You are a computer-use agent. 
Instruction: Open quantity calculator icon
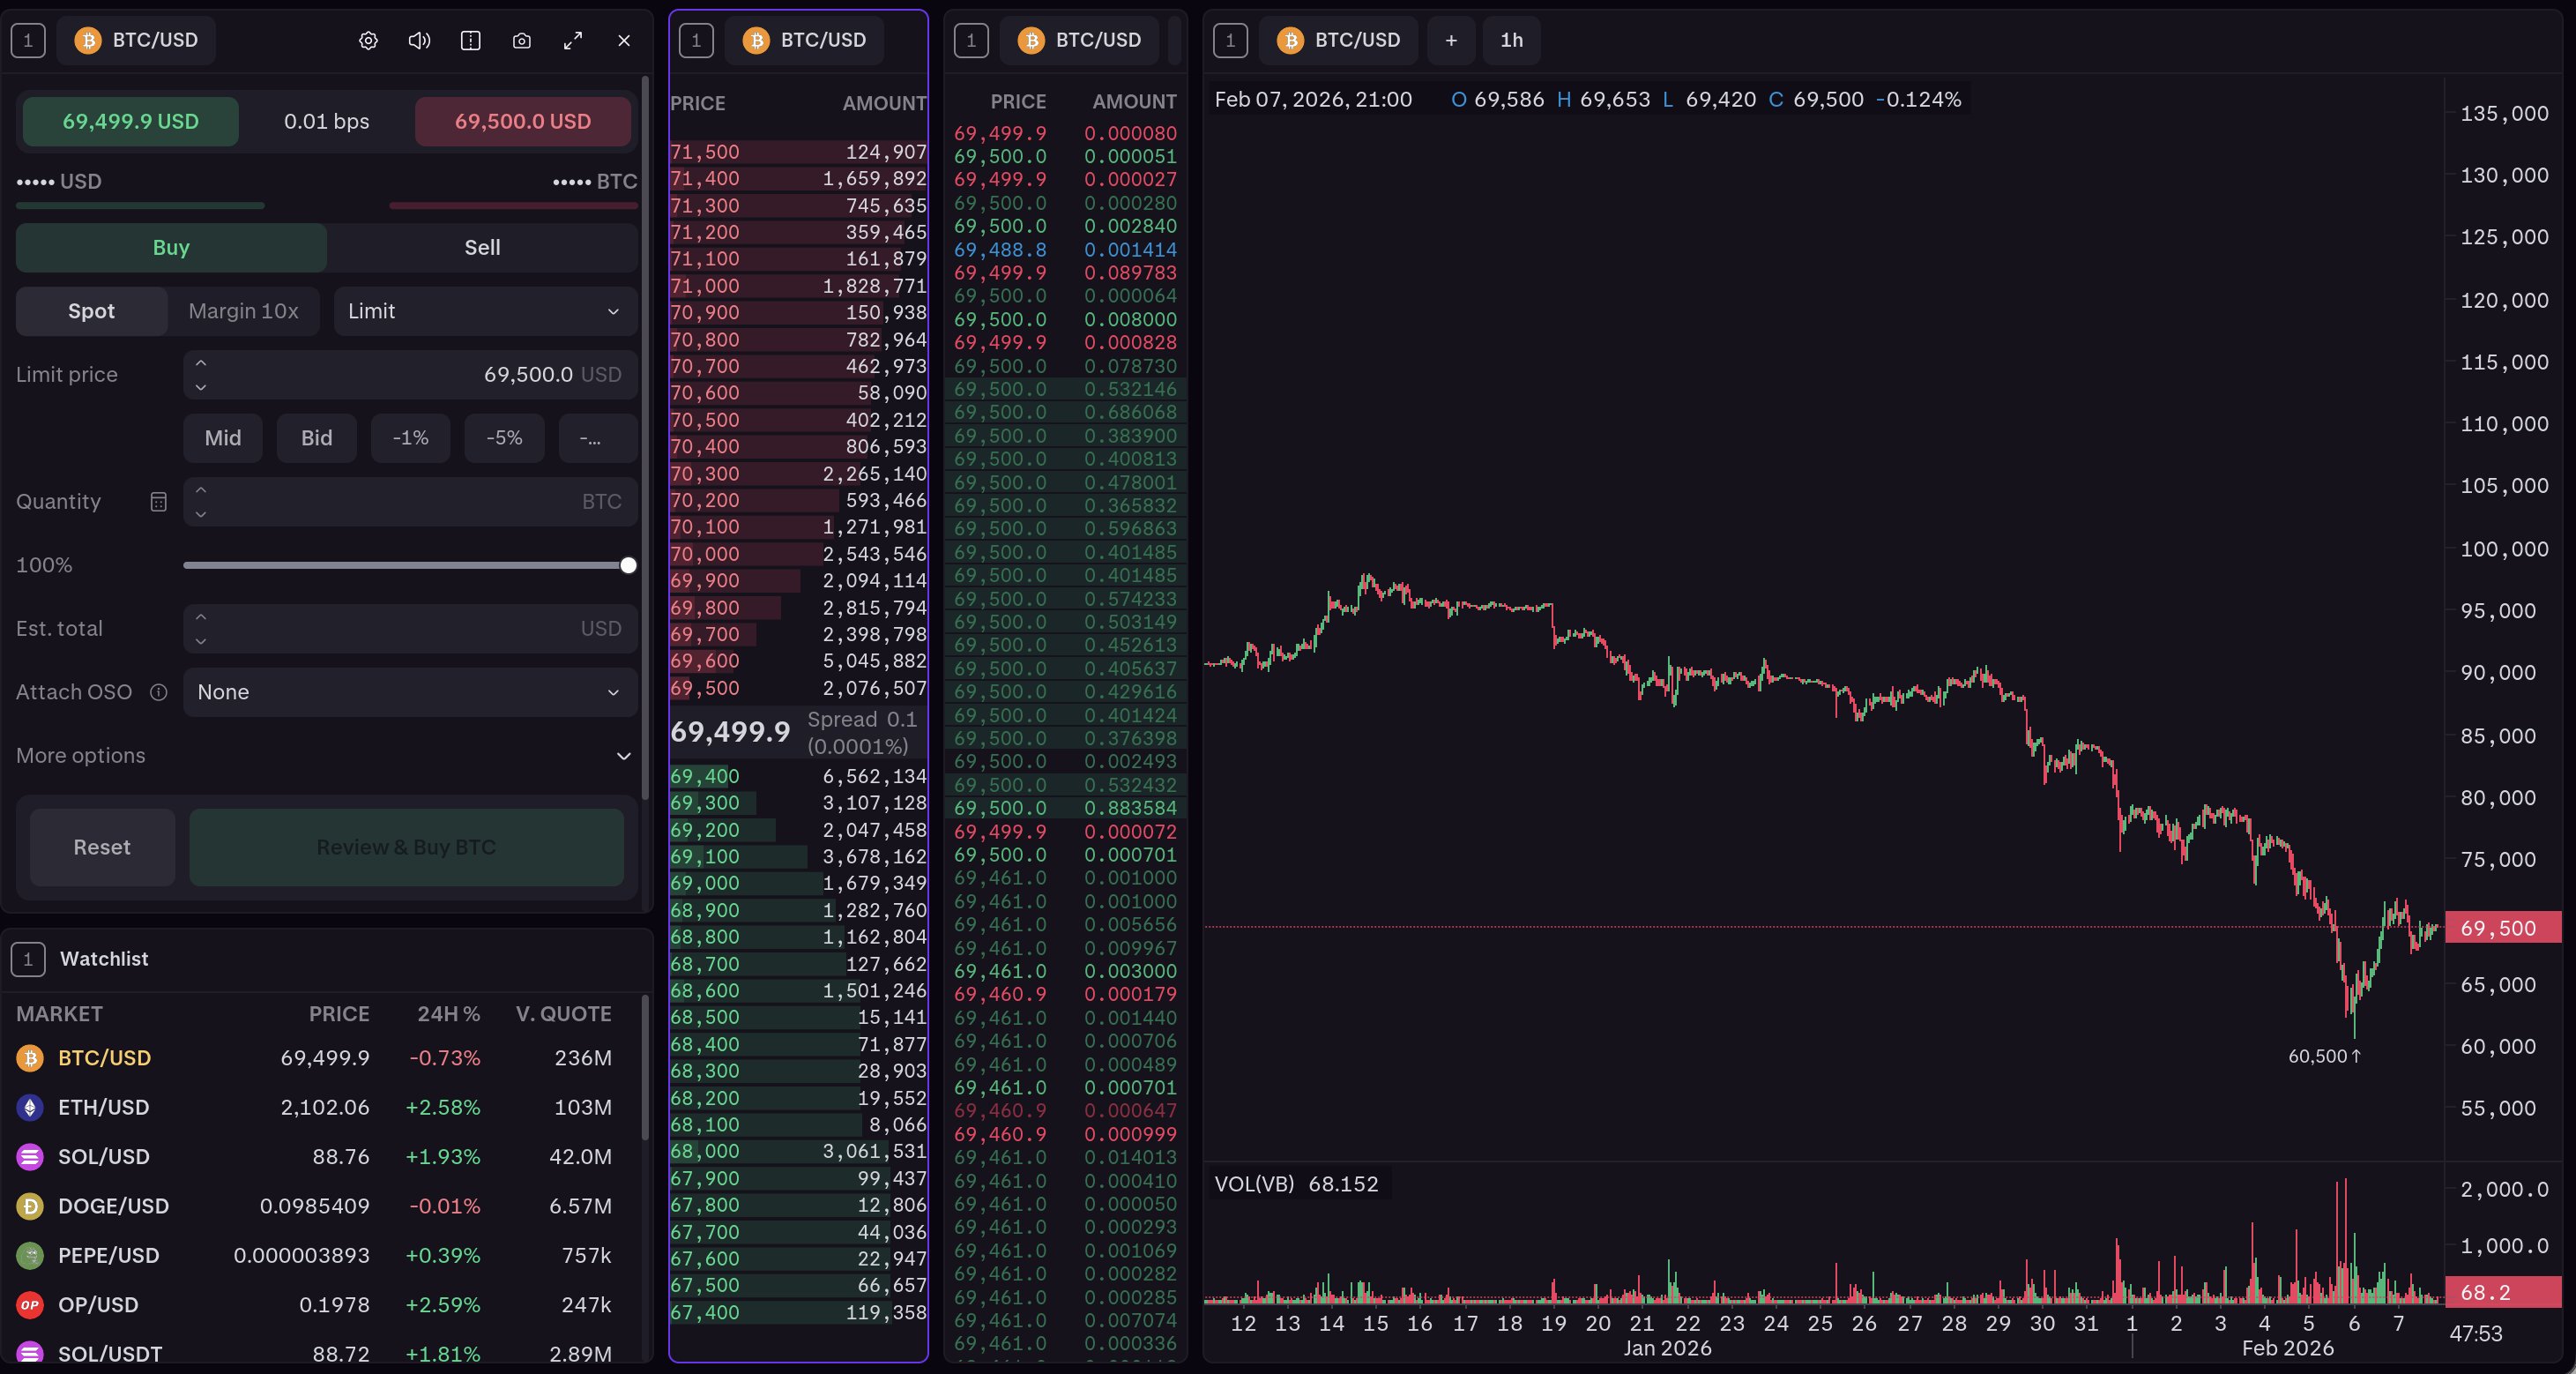(x=158, y=502)
